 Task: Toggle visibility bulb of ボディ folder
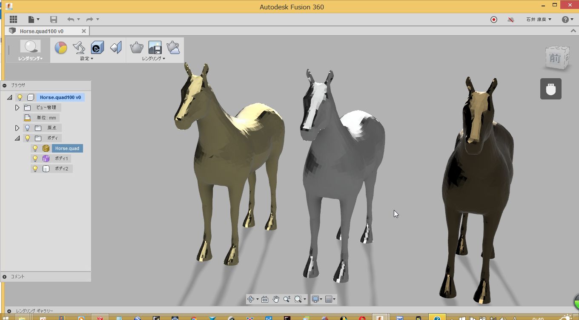(27, 138)
